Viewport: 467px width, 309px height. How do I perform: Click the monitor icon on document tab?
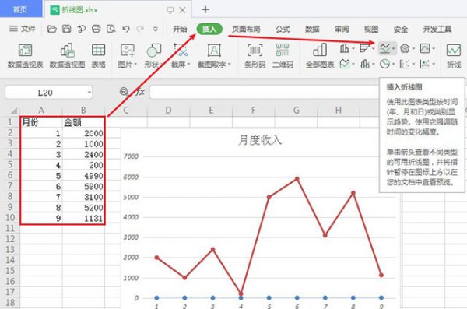pyautogui.click(x=170, y=10)
